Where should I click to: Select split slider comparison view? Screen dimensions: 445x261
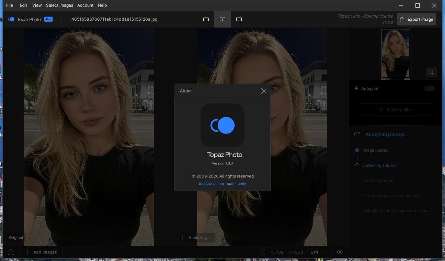[x=239, y=19]
